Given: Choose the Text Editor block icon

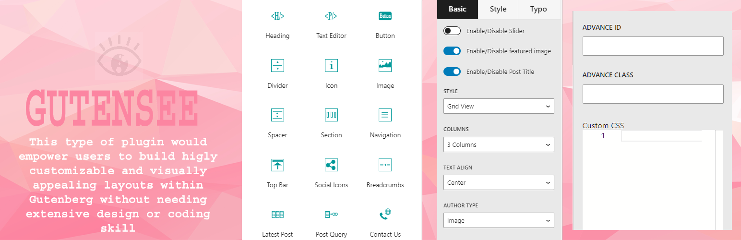Looking at the screenshot, I should (x=331, y=16).
